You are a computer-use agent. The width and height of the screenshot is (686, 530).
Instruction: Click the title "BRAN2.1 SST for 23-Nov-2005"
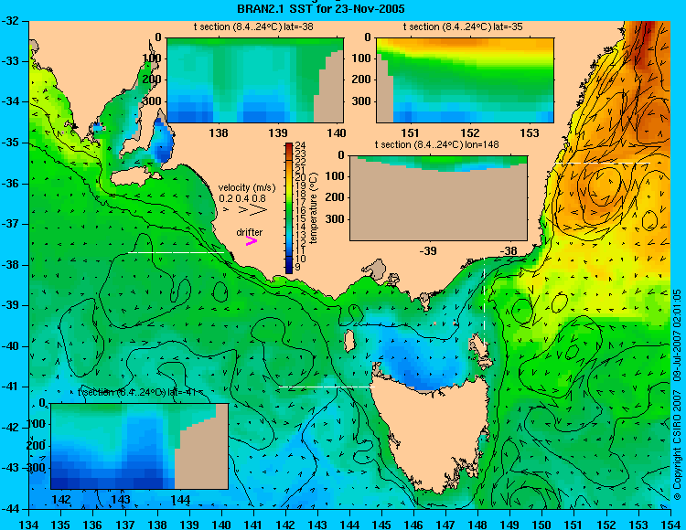(321, 8)
